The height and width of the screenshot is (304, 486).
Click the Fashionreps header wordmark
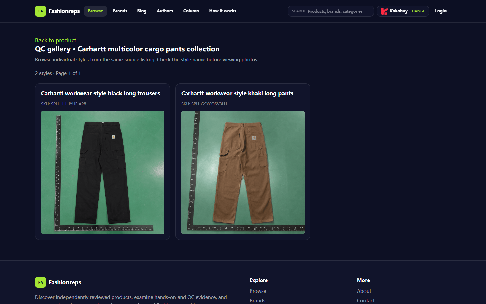pos(64,11)
